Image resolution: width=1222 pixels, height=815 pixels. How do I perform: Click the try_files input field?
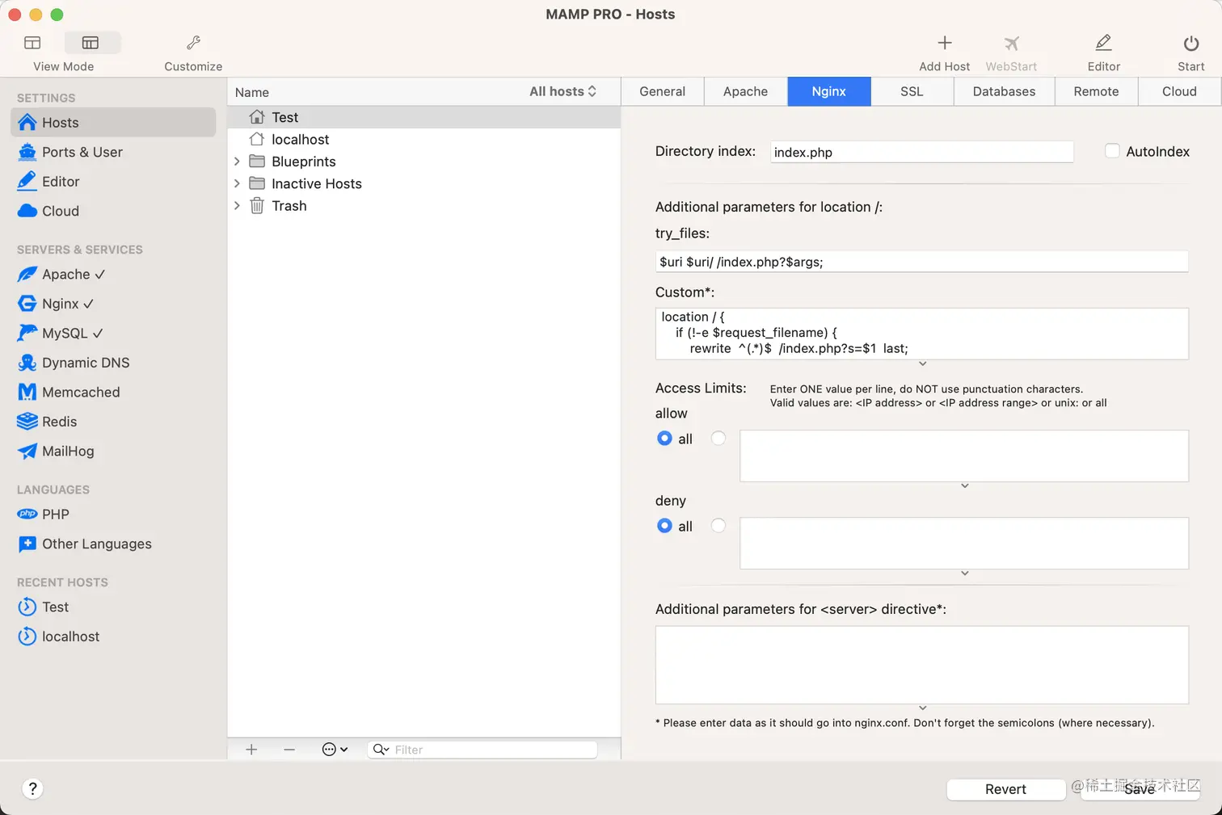921,262
